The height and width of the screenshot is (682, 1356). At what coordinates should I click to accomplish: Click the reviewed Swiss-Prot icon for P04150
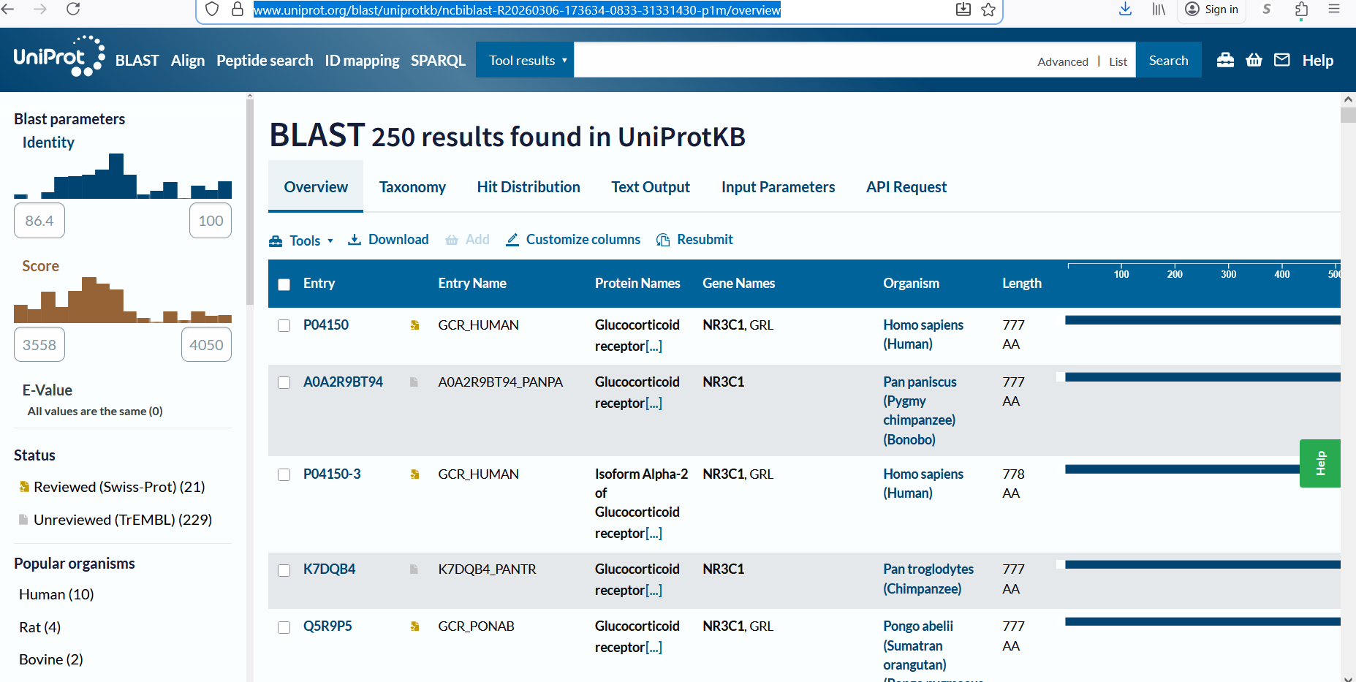(x=414, y=325)
